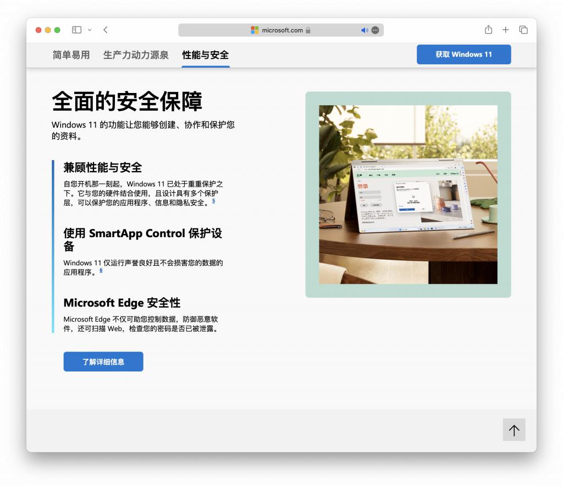Screen dimensions: 563x487
Task: Click the back-to-top arrow icon
Action: pos(514,430)
